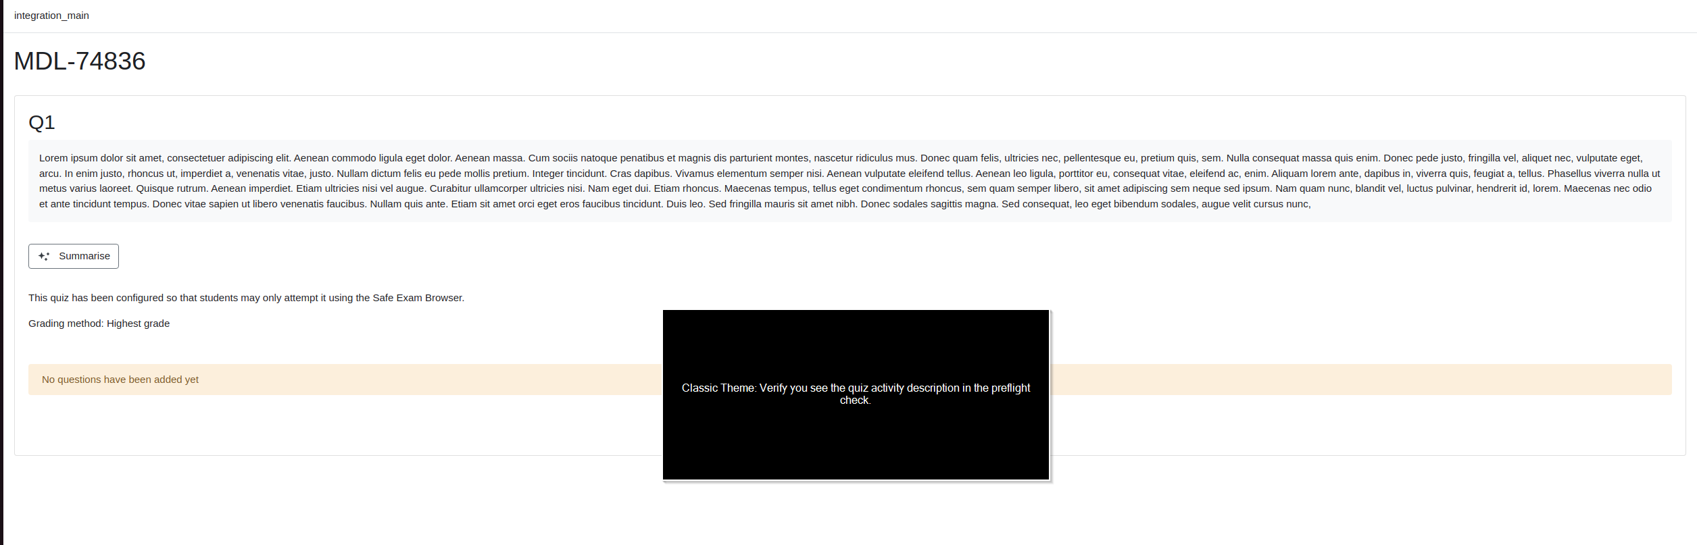1697x545 pixels.
Task: Click the sparkle icon on the Summarise button
Action: click(44, 256)
